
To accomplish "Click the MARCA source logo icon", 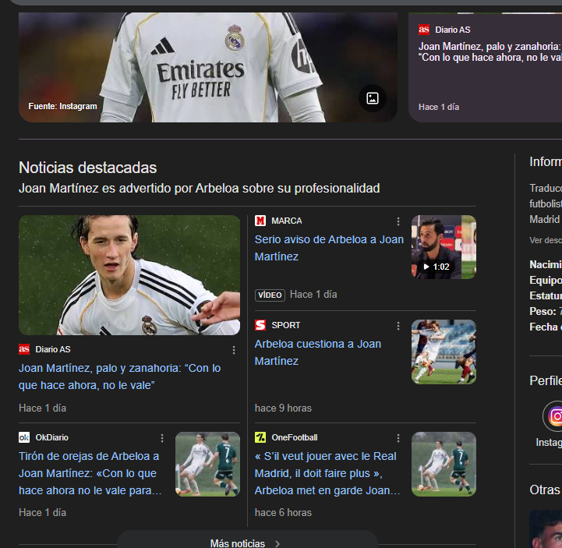I will pyautogui.click(x=260, y=221).
